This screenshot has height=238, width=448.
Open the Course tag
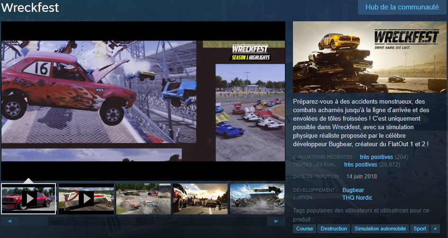(x=304, y=229)
